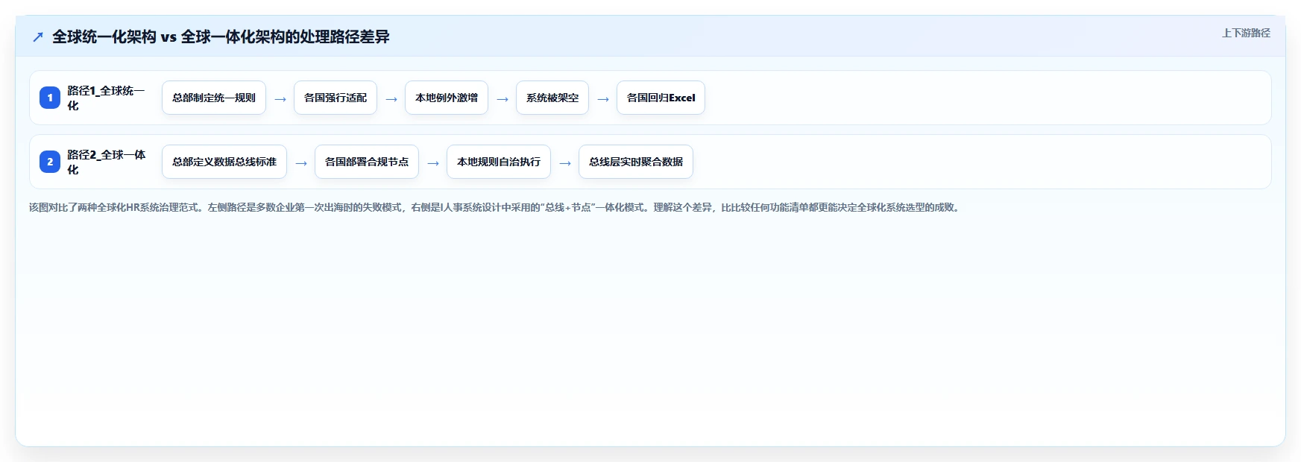
Task: Click the 路径1_全球统一化 label
Action: pyautogui.click(x=106, y=98)
